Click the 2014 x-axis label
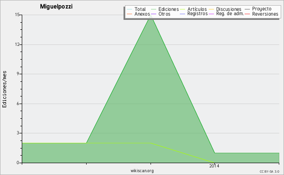Viewport: 284px width, 175px height. click(214, 166)
